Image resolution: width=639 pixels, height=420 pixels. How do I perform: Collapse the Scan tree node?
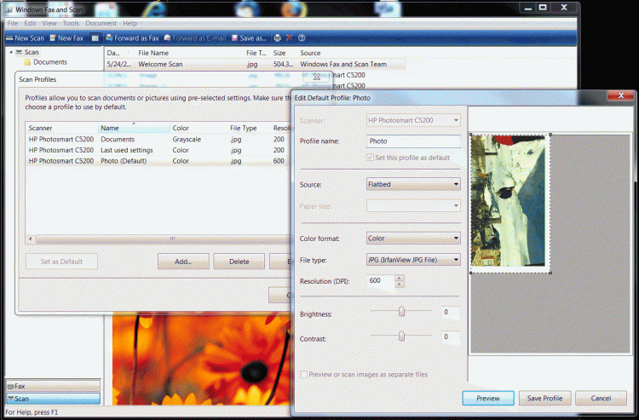pyautogui.click(x=11, y=52)
